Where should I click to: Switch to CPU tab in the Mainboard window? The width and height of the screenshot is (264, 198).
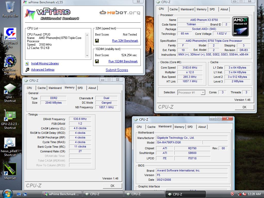coord(139,127)
